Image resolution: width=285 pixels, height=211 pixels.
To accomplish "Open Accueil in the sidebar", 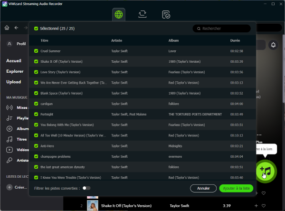I will point(14,61).
